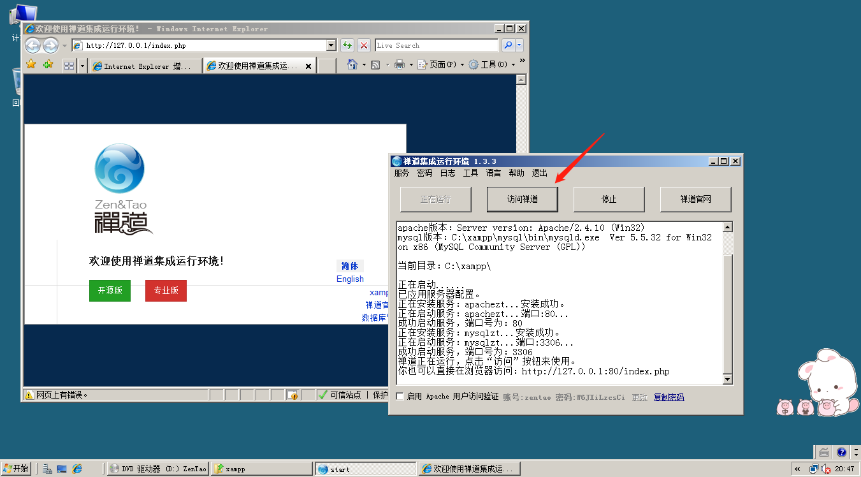Viewport: 861px width, 477px height.
Task: Click in the IE address bar
Action: pos(199,45)
